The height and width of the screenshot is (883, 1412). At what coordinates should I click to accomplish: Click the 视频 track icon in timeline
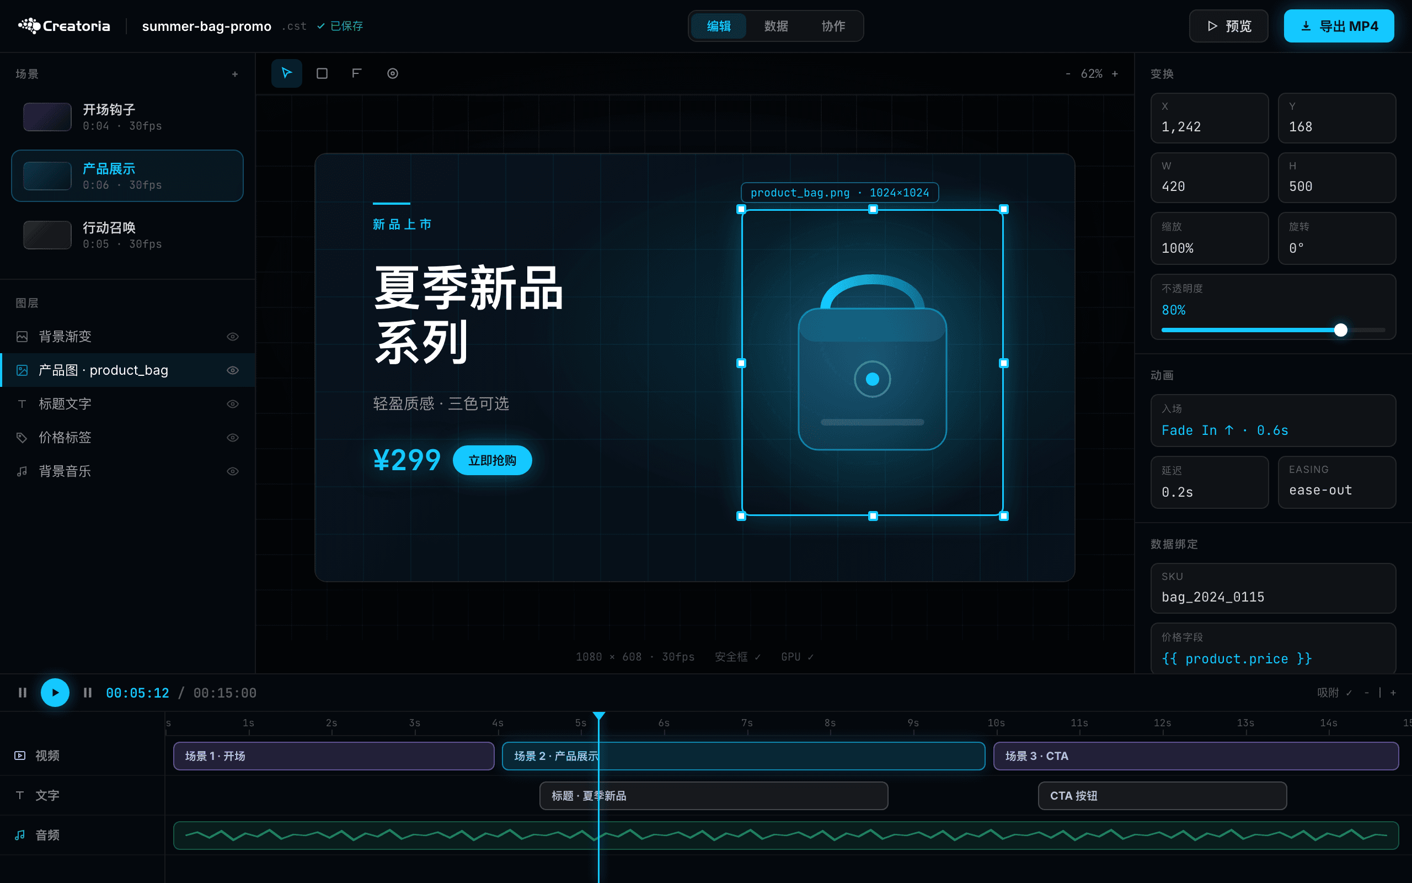point(20,755)
